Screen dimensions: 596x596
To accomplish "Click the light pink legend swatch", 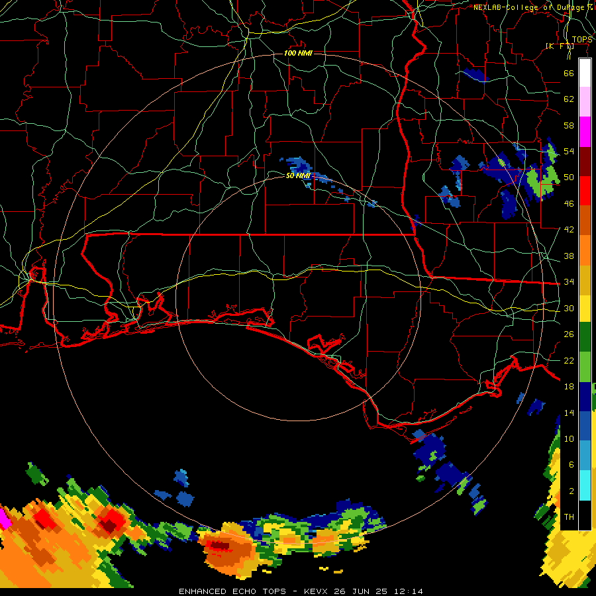I will pos(585,102).
